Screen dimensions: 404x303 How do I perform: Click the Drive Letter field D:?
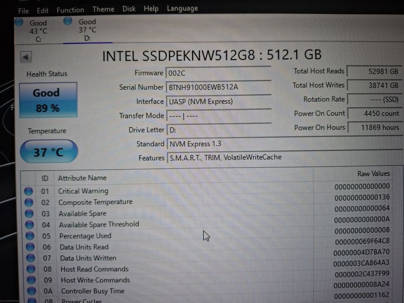click(219, 130)
